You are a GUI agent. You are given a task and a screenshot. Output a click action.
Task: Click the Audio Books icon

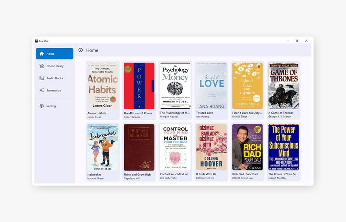(x=42, y=78)
